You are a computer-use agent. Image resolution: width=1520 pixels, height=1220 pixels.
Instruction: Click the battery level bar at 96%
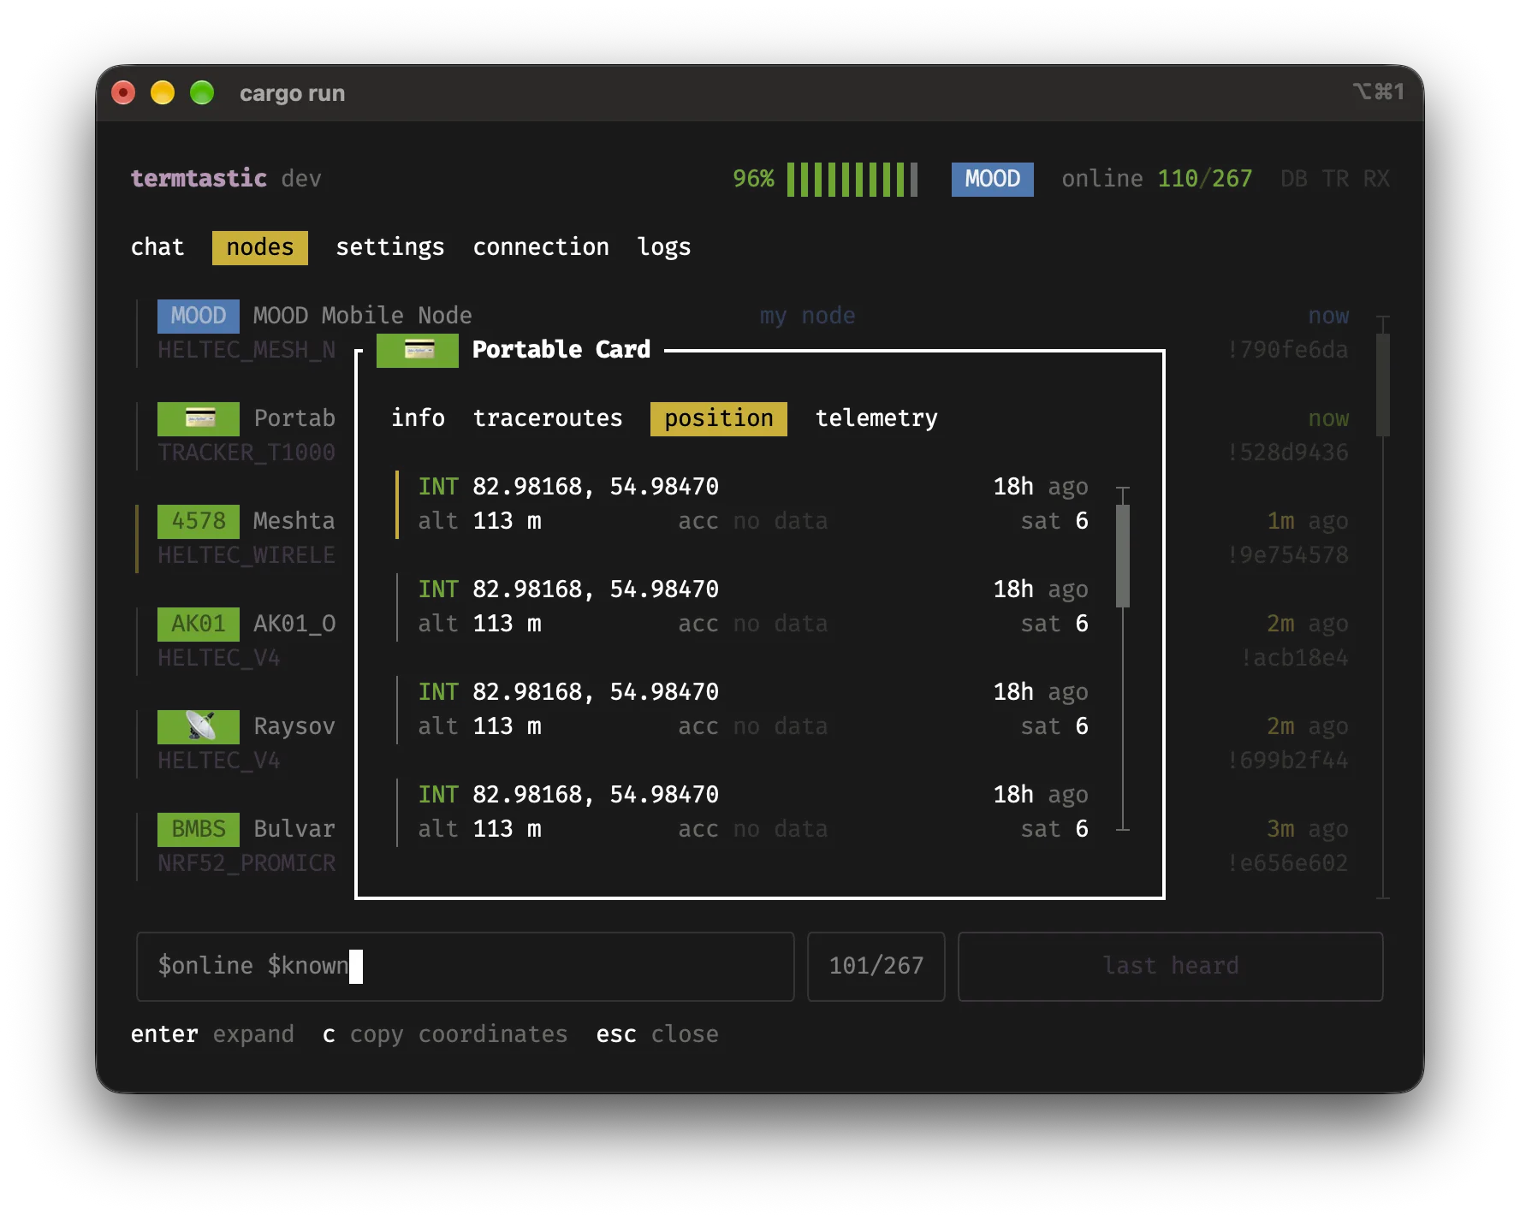pyautogui.click(x=852, y=179)
